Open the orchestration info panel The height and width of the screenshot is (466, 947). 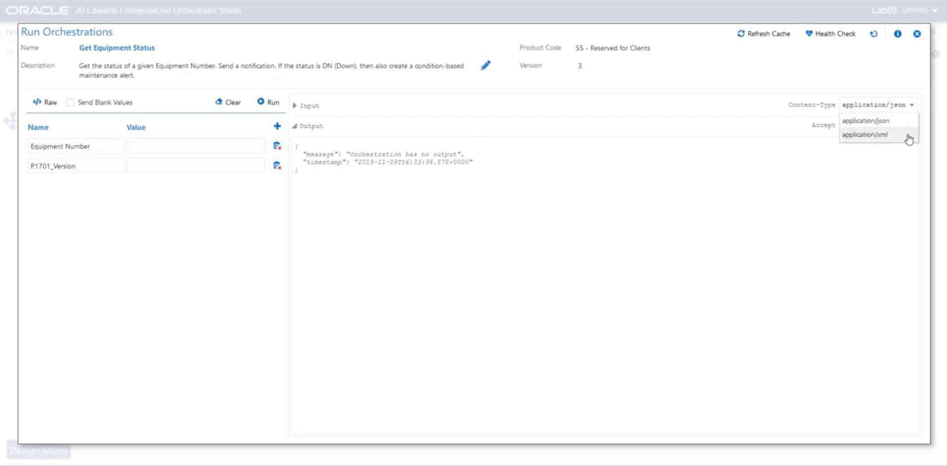click(897, 34)
